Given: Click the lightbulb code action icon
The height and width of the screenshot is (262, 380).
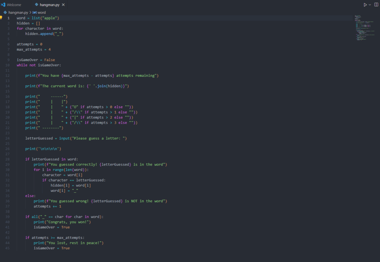Looking at the screenshot, I should click(x=1, y=18).
